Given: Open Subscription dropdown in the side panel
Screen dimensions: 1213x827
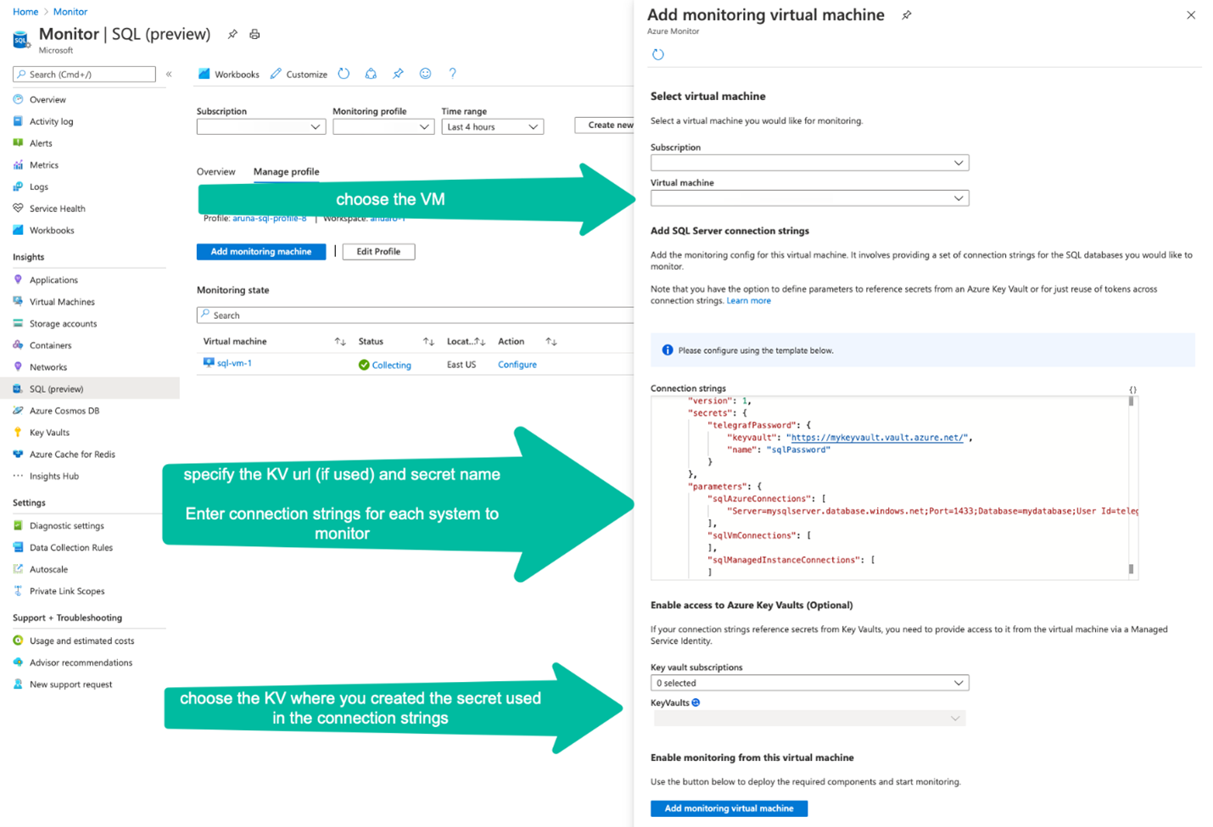Looking at the screenshot, I should click(x=809, y=163).
